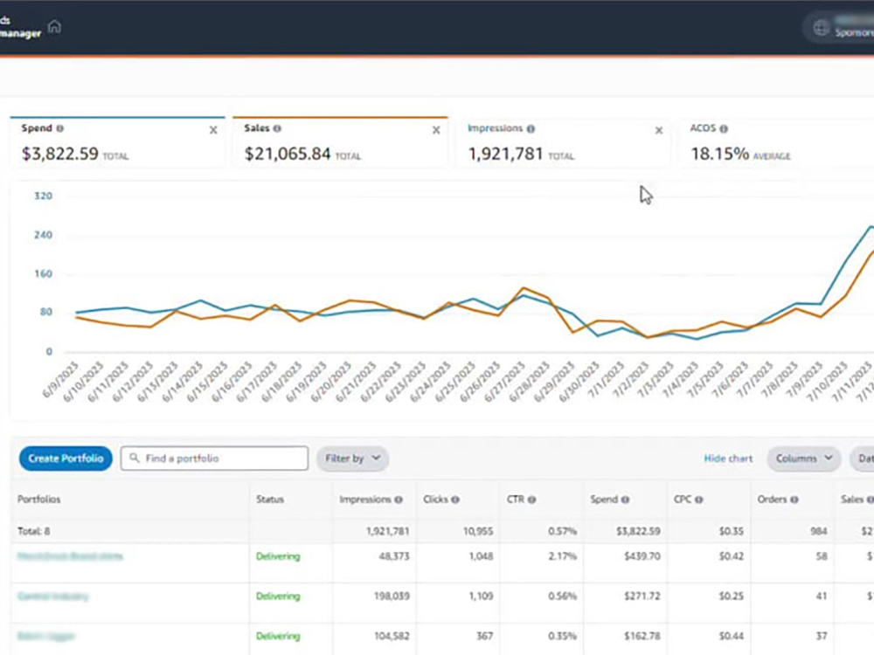Click the search magnifier icon
874x655 pixels.
(135, 458)
